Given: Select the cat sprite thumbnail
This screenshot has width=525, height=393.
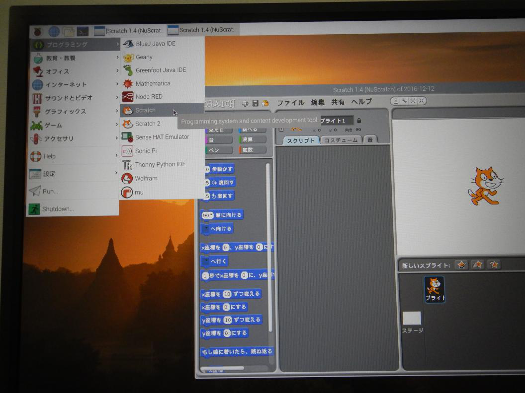Looking at the screenshot, I should coord(434,289).
